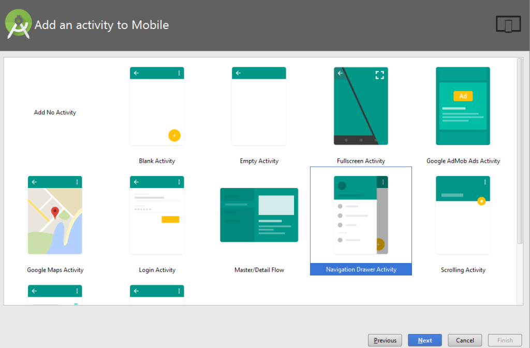The image size is (530, 348).
Task: Choose the Google Maps Activity template
Action: point(55,215)
